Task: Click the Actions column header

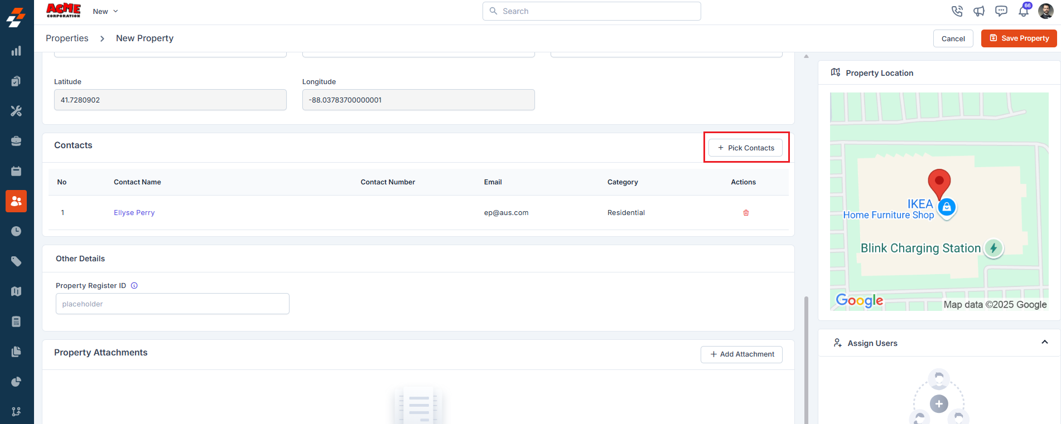Action: point(743,182)
